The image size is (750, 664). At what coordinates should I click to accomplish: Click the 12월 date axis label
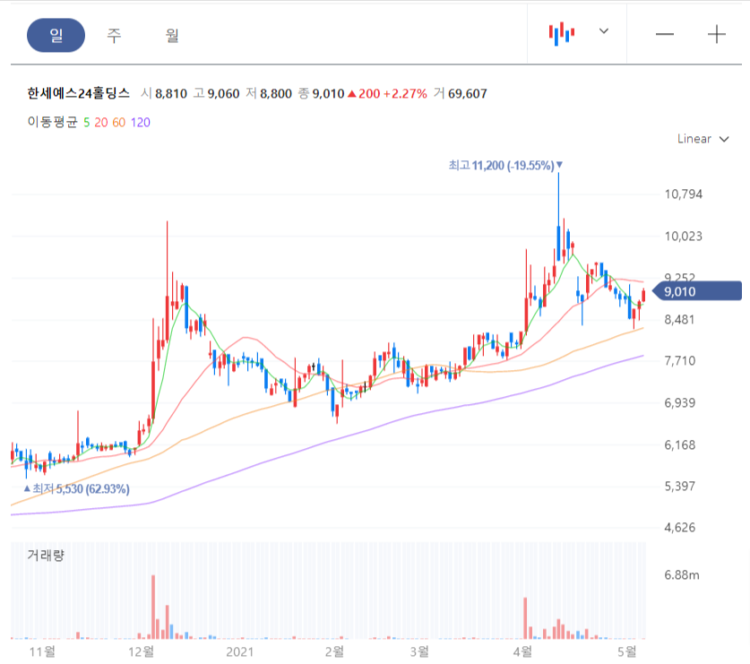141,651
